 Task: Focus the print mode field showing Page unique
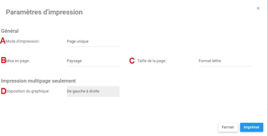pyautogui.click(x=93, y=41)
